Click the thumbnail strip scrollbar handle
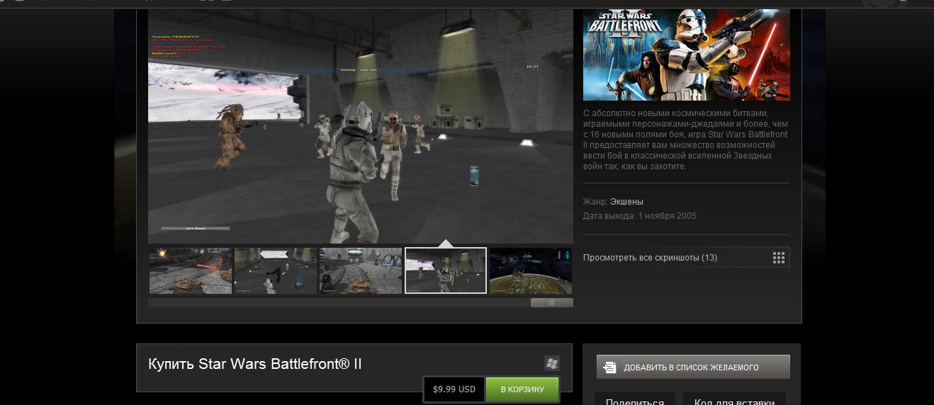Image resolution: width=934 pixels, height=405 pixels. (x=551, y=302)
